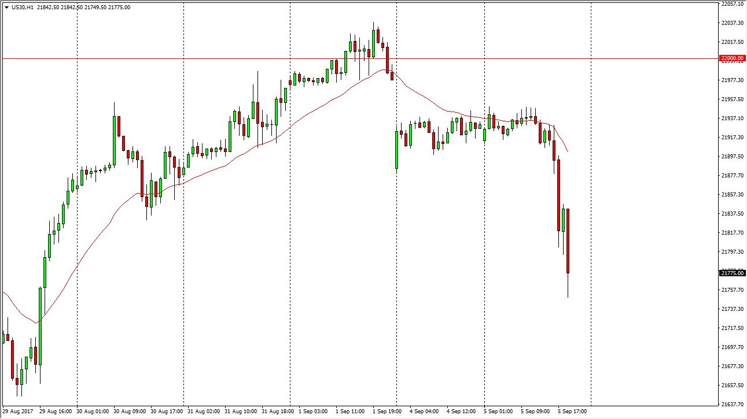This screenshot has height=419, width=747.
Task: Click the 21637.70 label on price axis
Action: click(x=732, y=405)
